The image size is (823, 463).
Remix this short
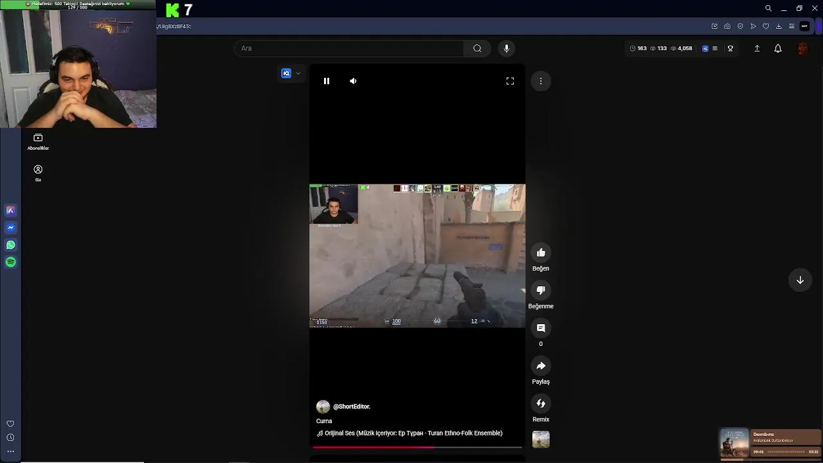[541, 404]
